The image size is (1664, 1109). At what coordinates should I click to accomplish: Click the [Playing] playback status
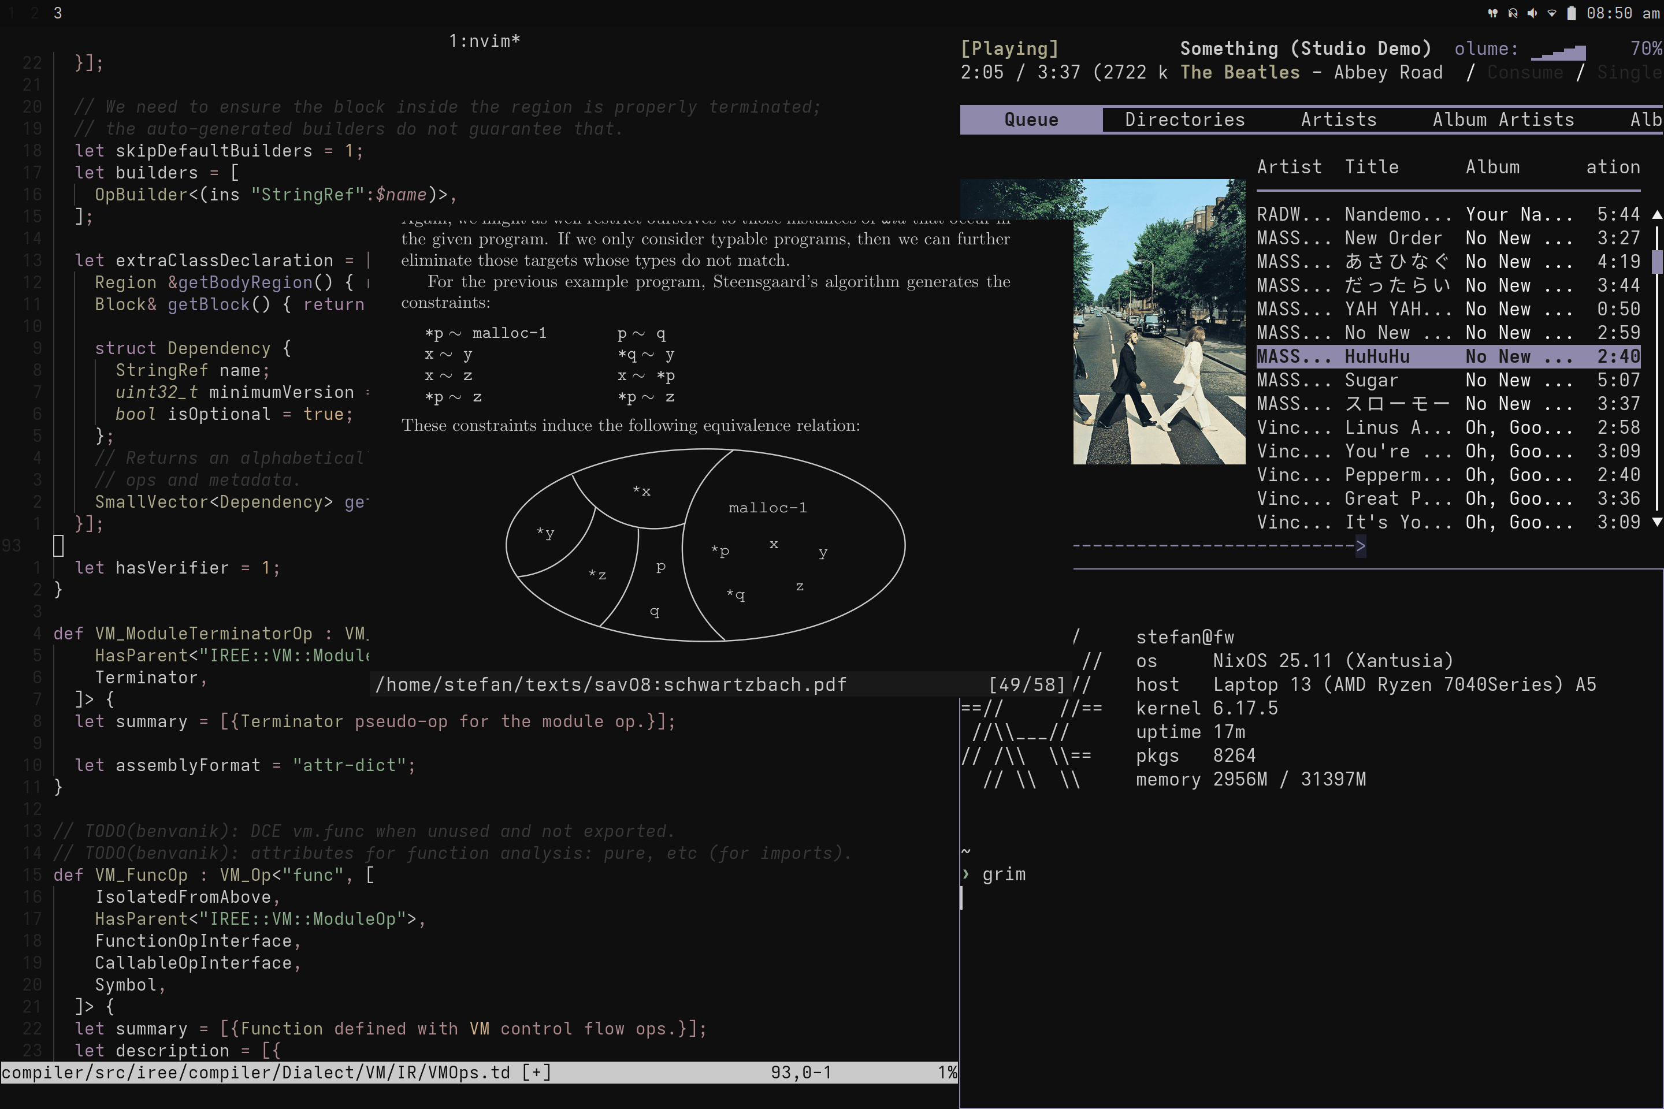pos(1009,48)
